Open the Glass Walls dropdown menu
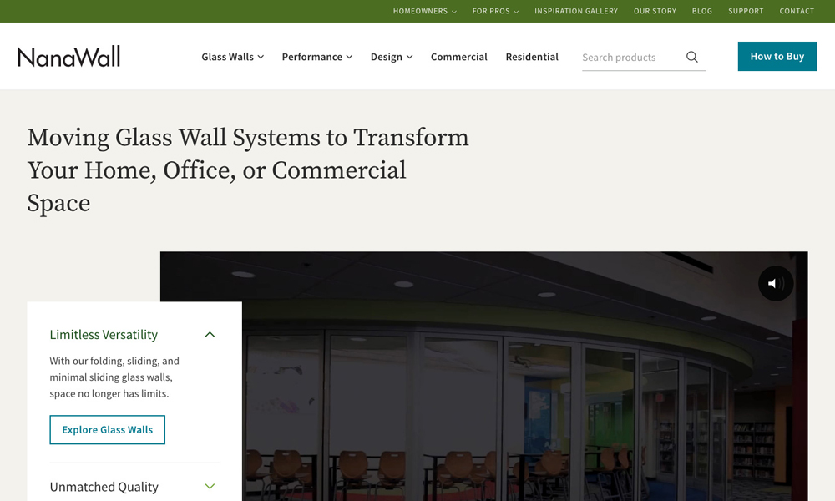The width and height of the screenshot is (835, 501). click(232, 57)
